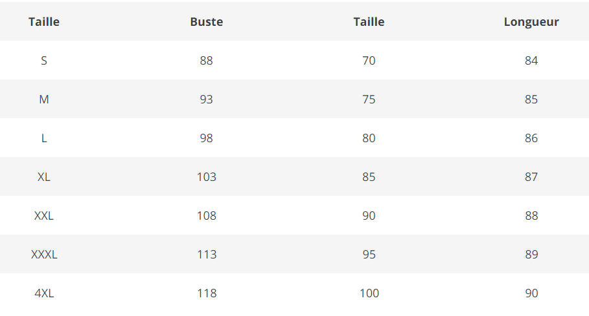Select the XL size row label
Screen dimensions: 589x316
coord(44,177)
